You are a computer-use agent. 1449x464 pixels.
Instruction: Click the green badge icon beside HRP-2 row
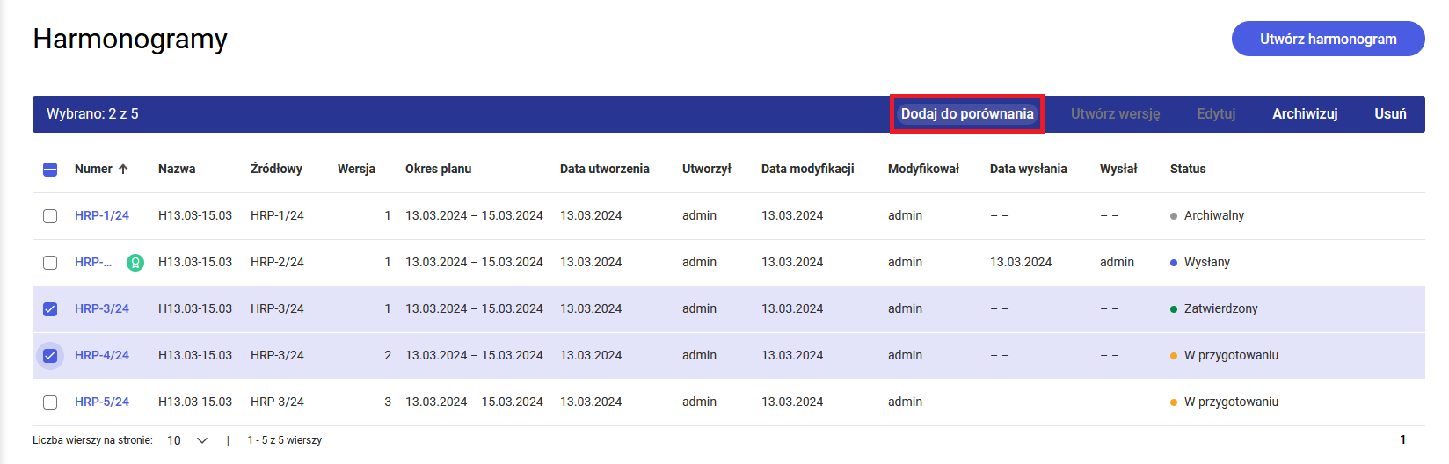point(135,262)
